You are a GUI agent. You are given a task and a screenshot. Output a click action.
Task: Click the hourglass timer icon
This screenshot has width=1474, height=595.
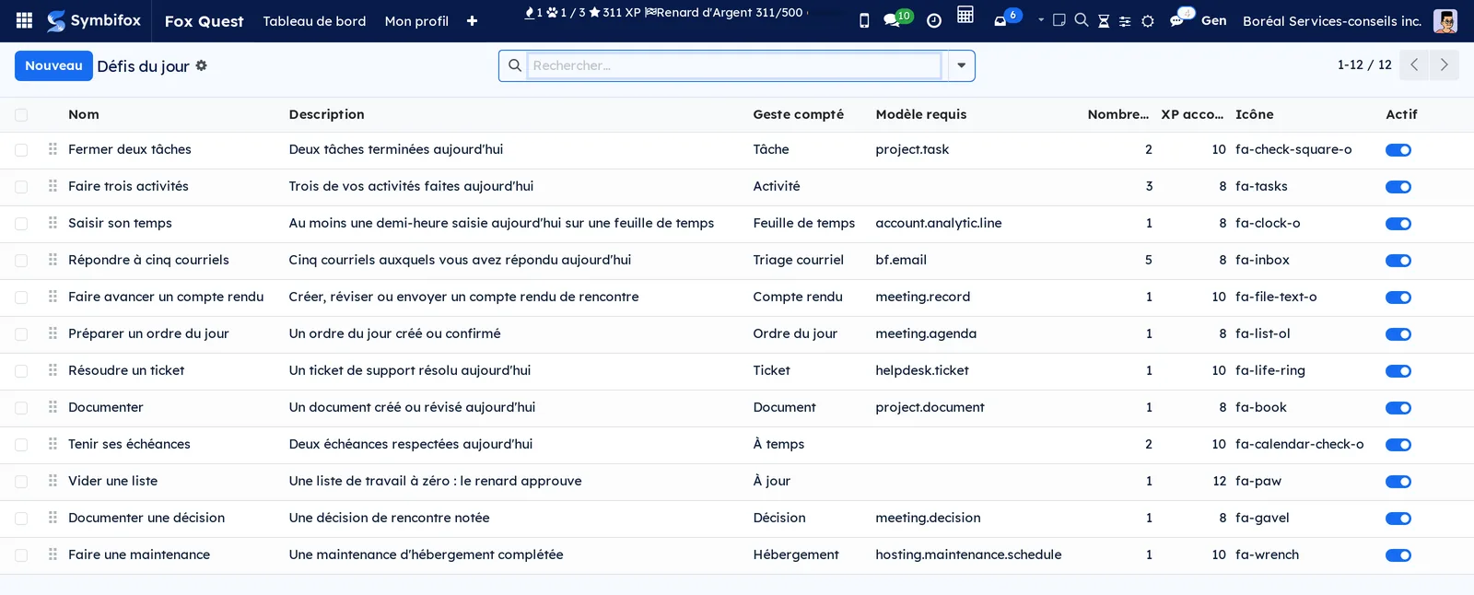(1104, 20)
